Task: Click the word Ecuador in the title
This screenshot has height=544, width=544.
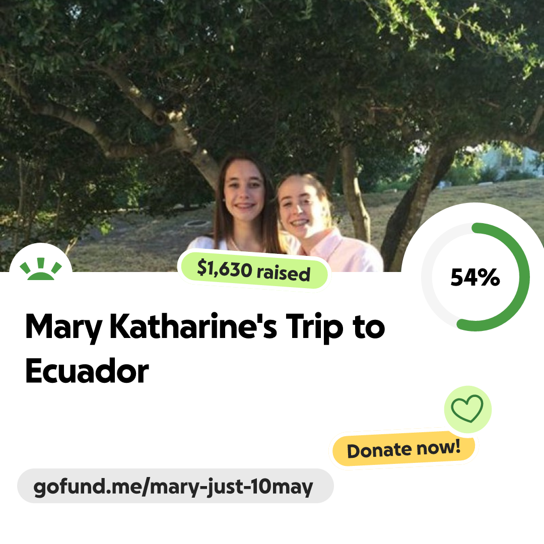Action: click(x=87, y=371)
